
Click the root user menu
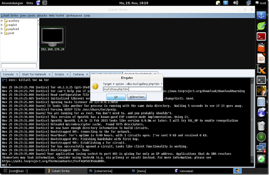pos(261,3)
